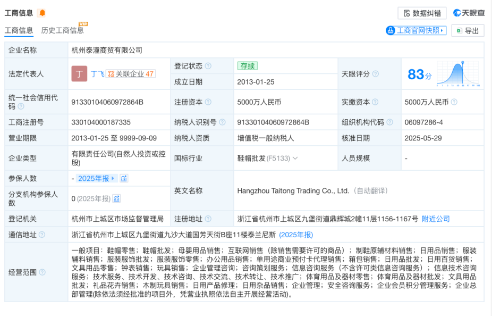Click the legal representative avatar 丁
The height and width of the screenshot is (316, 492).
[79, 74]
